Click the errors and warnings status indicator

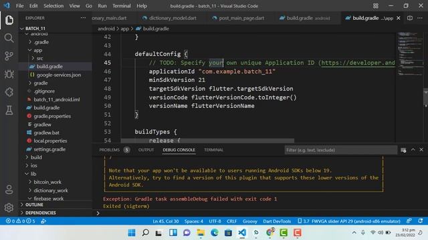click(21, 221)
